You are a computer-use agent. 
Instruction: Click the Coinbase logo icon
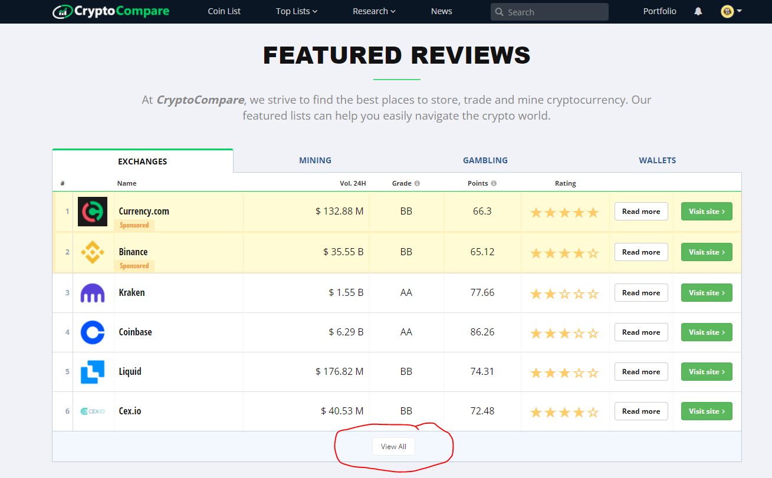point(93,332)
